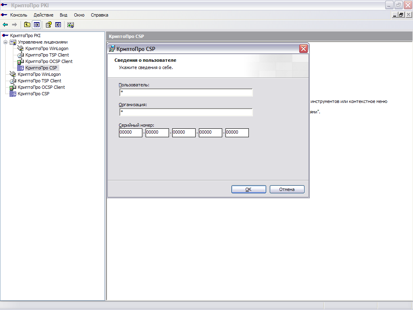The image size is (413, 310).
Task: Click the КриптоПро PKI window title bar icon
Action: click(4, 5)
